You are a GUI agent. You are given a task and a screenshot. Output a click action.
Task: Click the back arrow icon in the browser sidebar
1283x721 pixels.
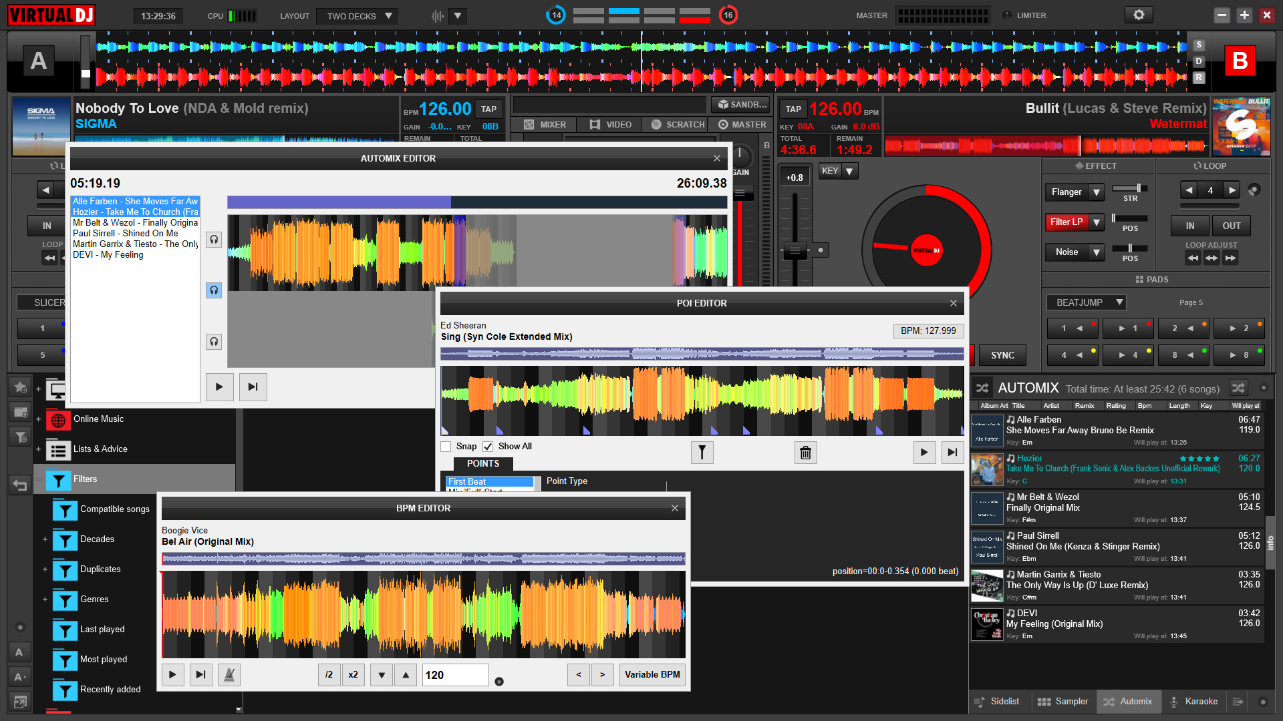20,485
